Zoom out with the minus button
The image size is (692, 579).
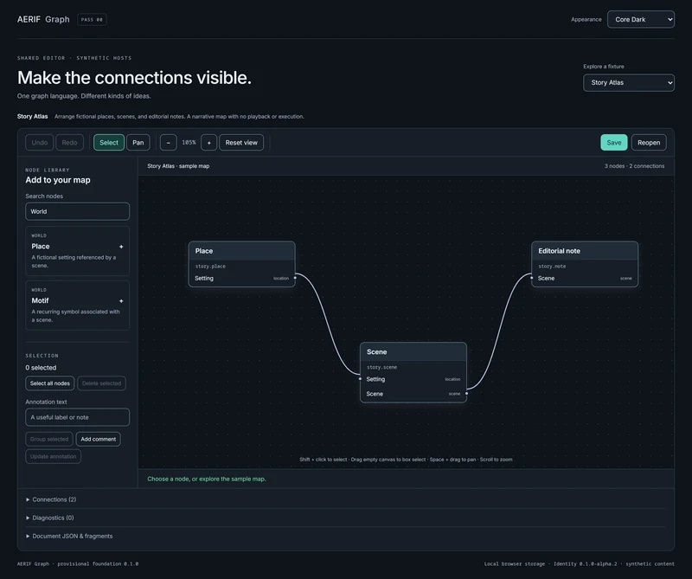click(x=168, y=143)
